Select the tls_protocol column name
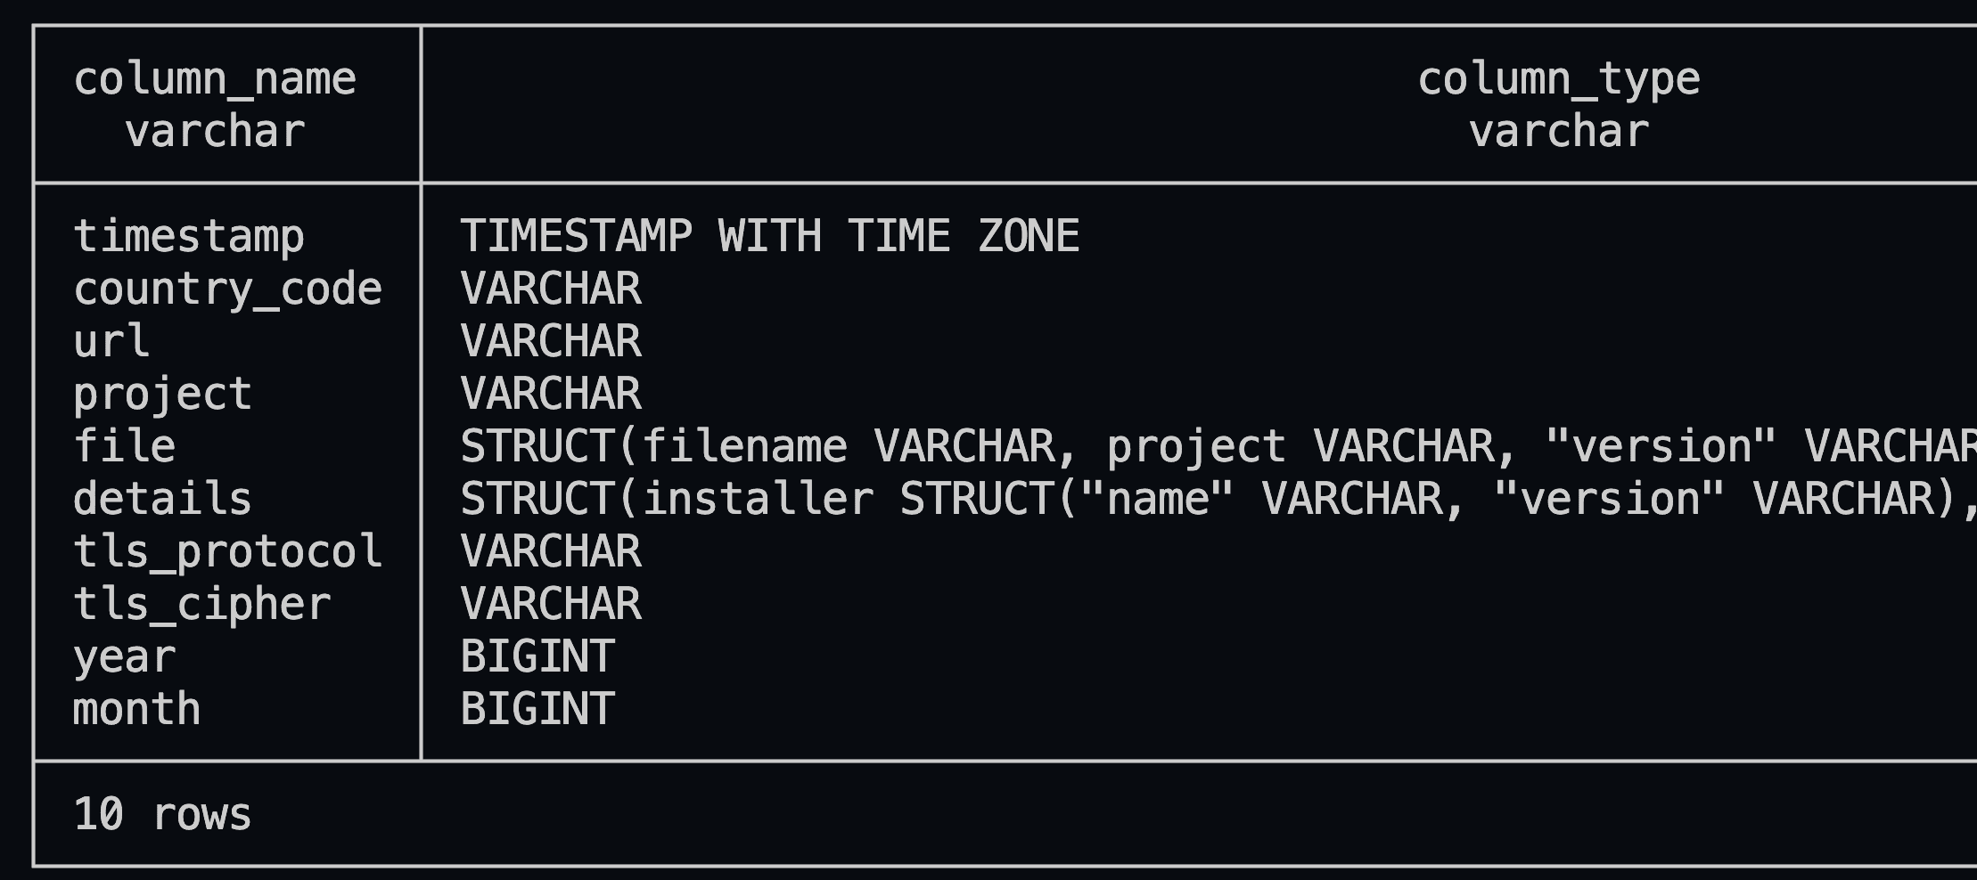Viewport: 1977px width, 880px height. [x=227, y=552]
